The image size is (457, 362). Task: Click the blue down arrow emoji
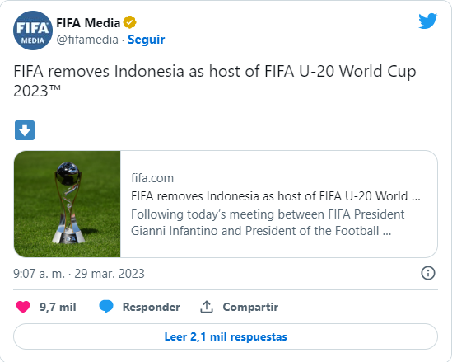[25, 130]
